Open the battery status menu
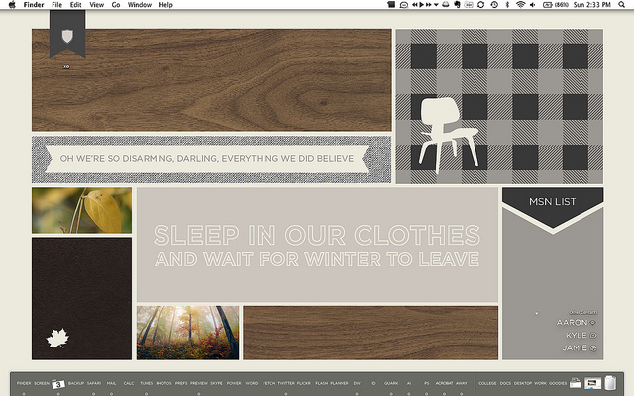The width and height of the screenshot is (634, 396). 555,4
